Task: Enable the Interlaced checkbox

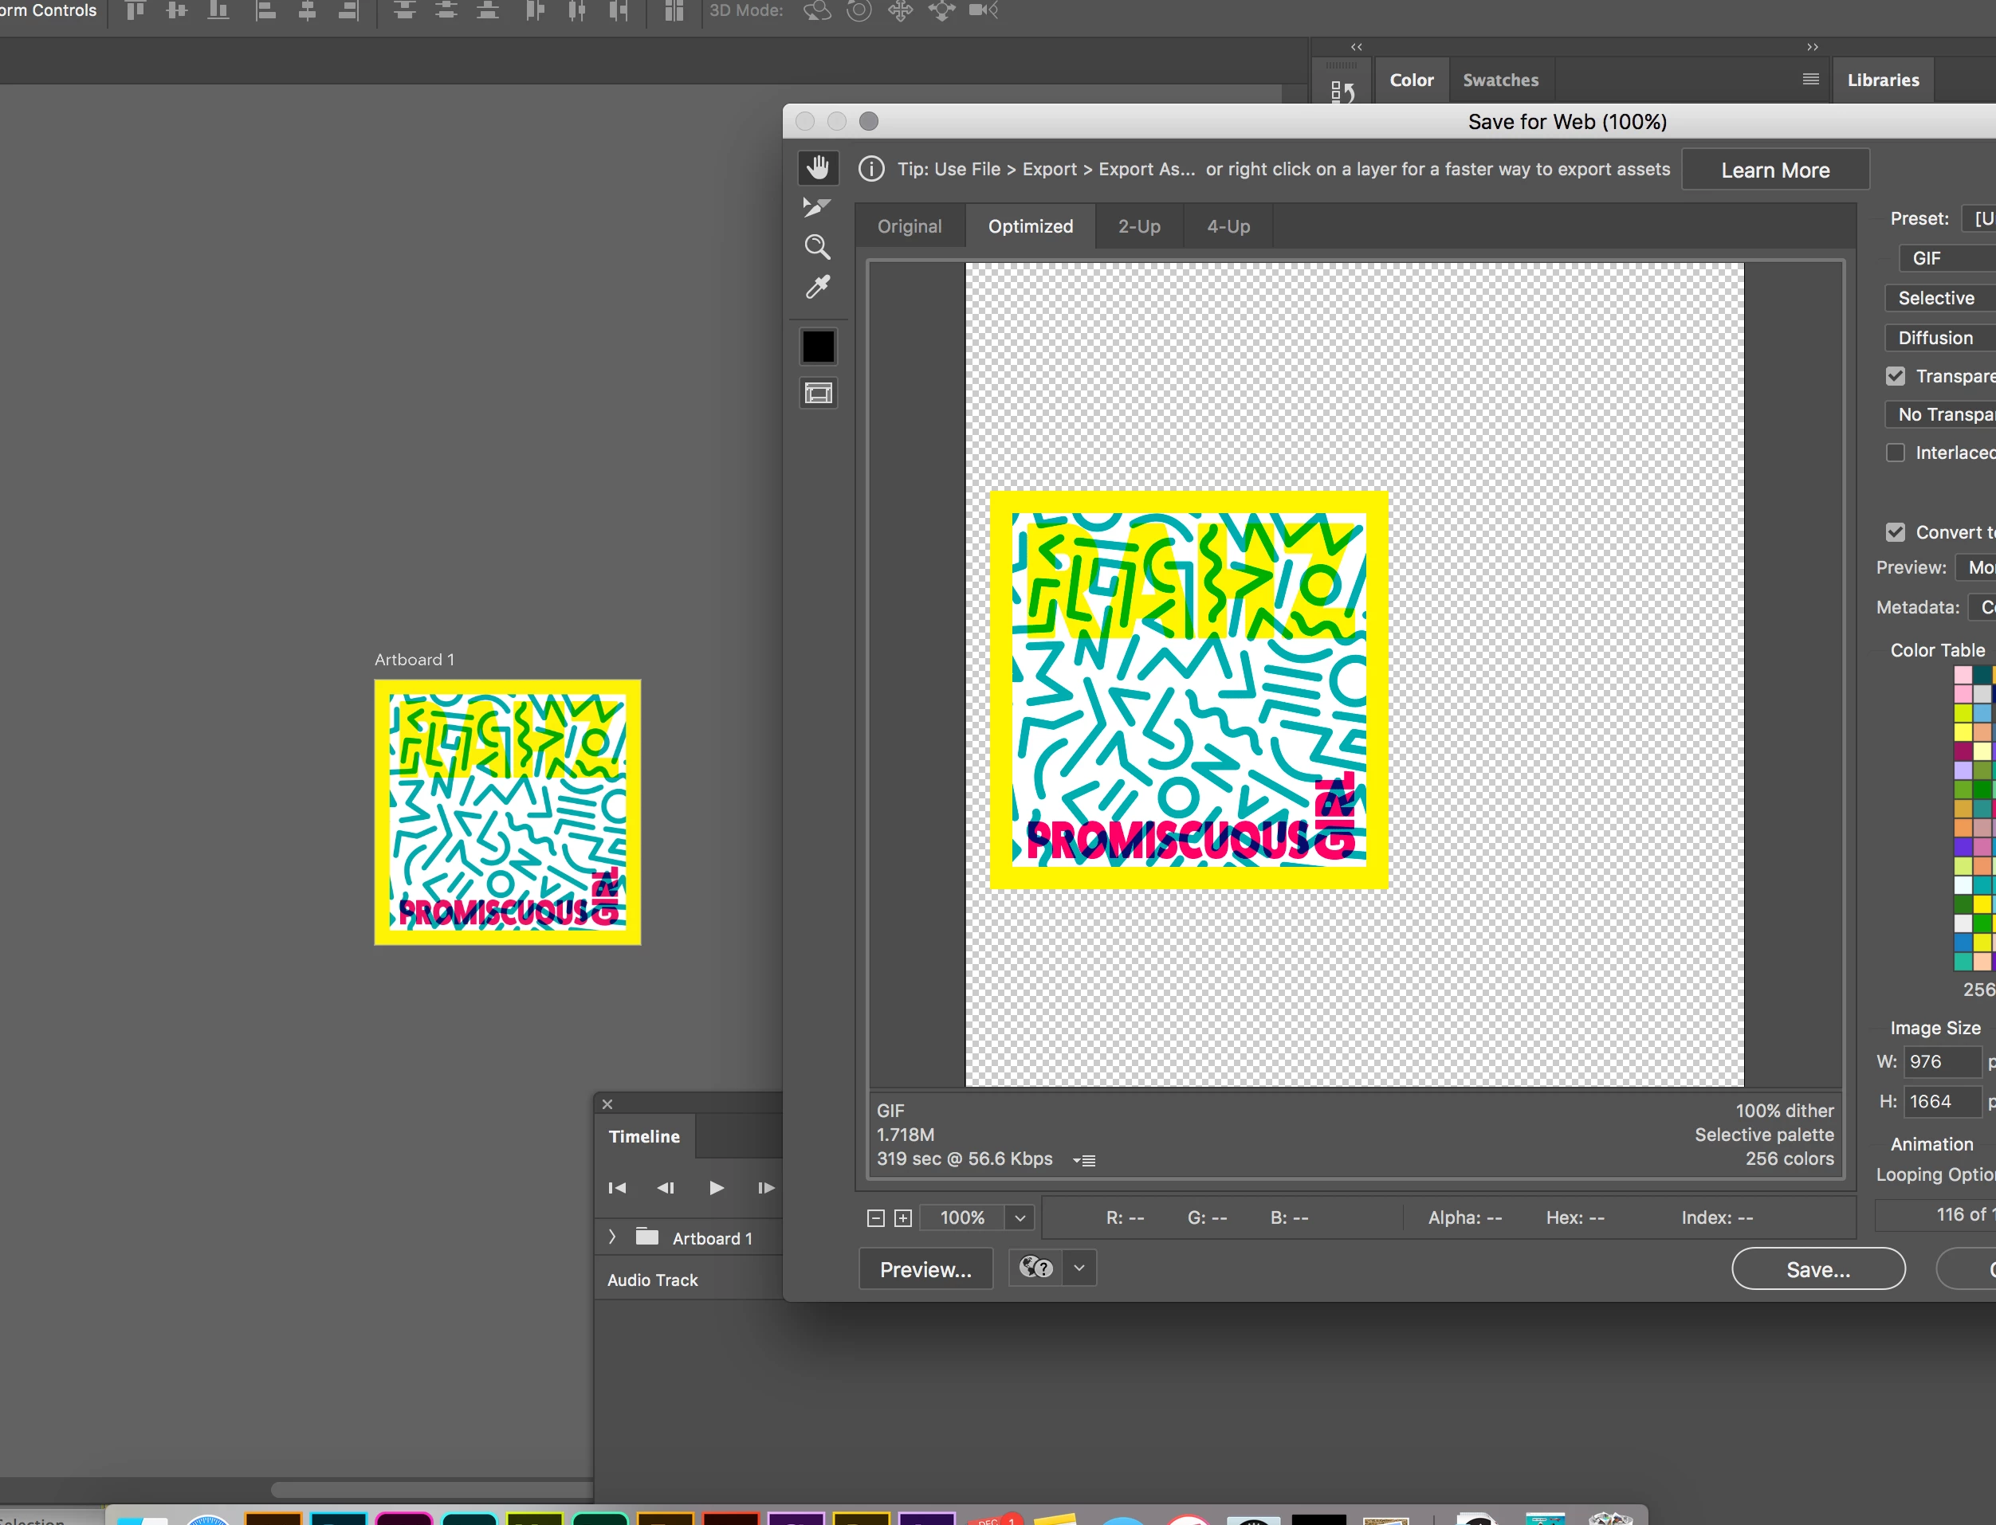Action: point(1896,452)
